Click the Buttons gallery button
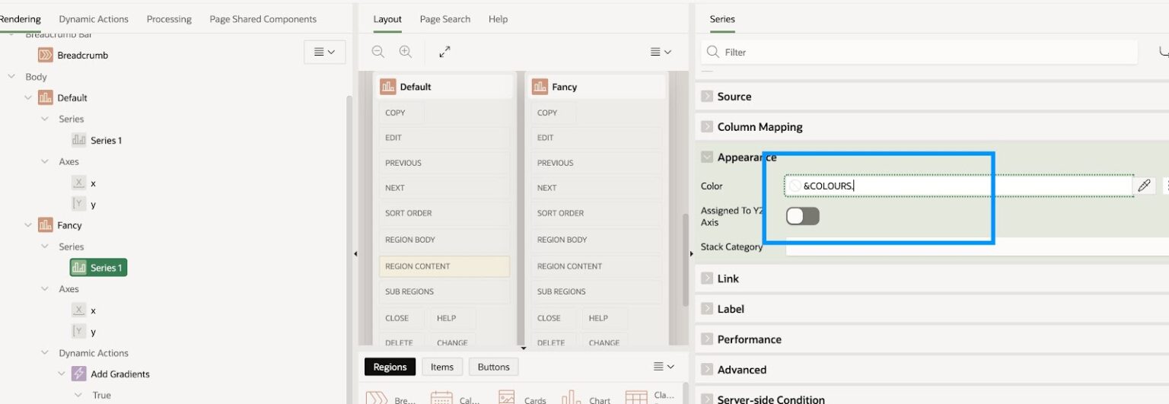 coord(493,367)
